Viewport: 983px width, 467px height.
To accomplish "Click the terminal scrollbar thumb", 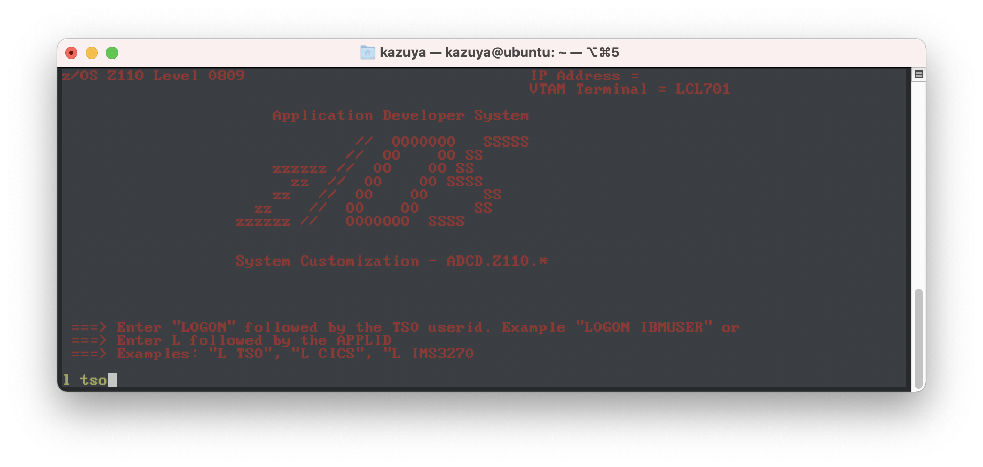I will coord(918,339).
